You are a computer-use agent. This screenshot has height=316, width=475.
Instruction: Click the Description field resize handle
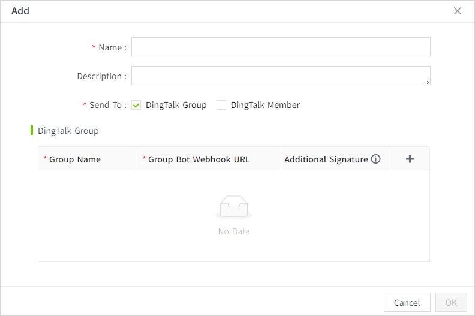point(427,82)
